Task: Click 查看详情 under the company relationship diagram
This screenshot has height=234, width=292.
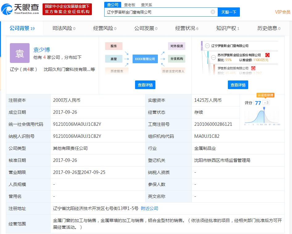Action: coord(145,85)
